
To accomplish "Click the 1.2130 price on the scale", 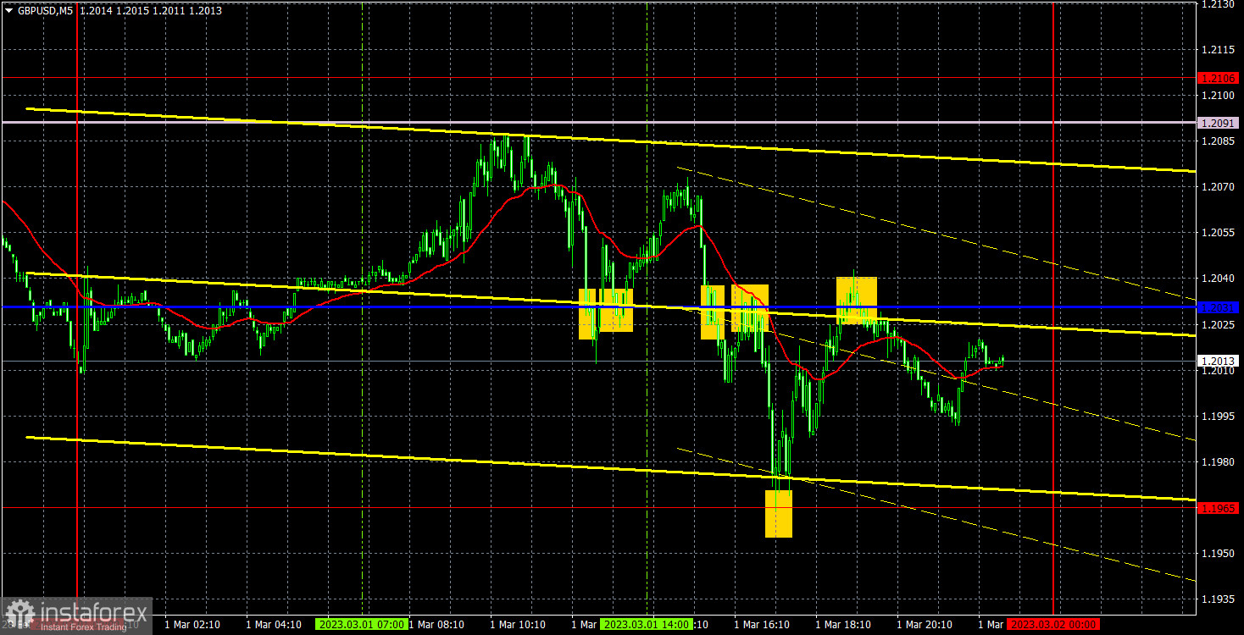I will pyautogui.click(x=1219, y=4).
